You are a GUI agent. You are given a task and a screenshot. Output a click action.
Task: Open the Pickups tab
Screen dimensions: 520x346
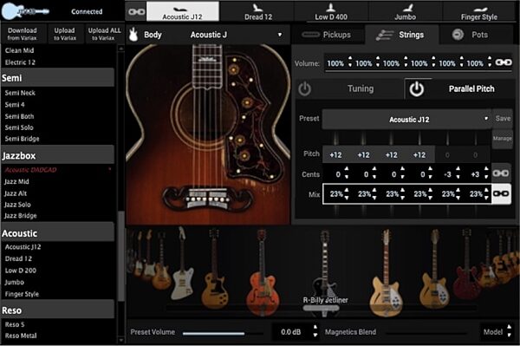(328, 35)
